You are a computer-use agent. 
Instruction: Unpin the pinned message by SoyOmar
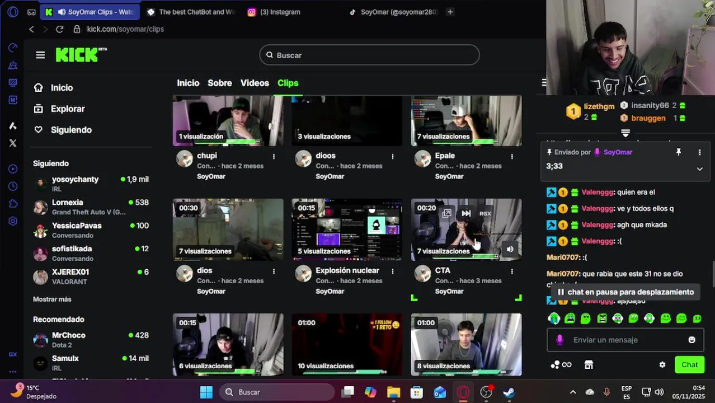click(679, 152)
